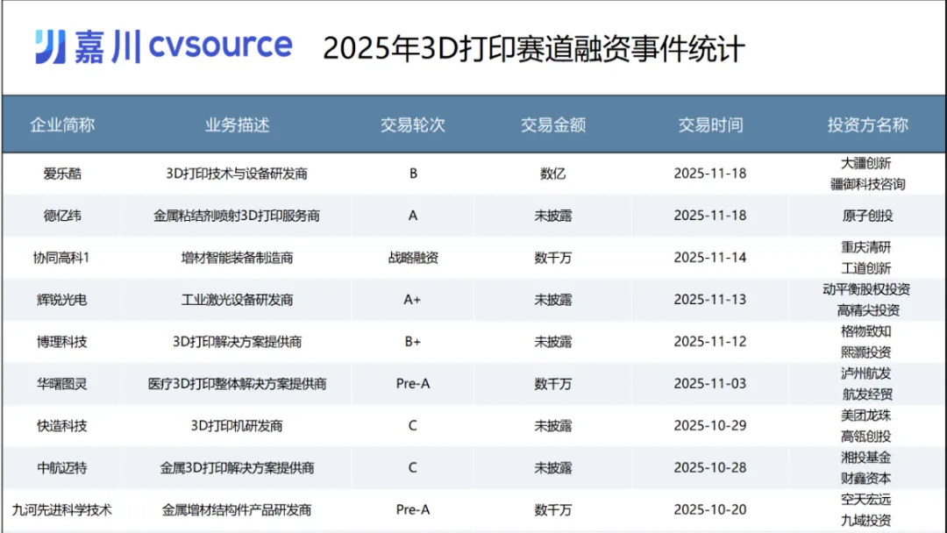The width and height of the screenshot is (947, 533).
Task: Select the investor 美团龙珠
Action: click(x=866, y=416)
